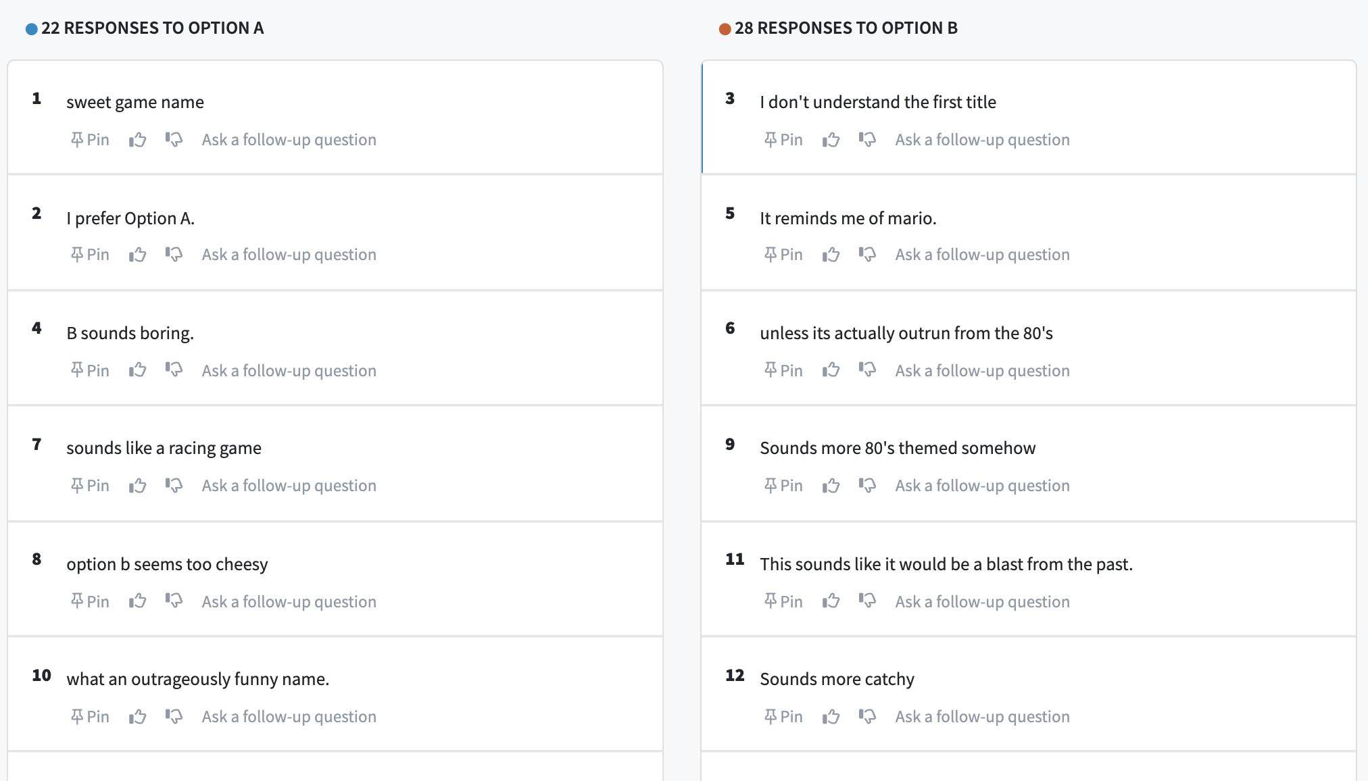Screen dimensions: 1368x781
Task: Ask follow-up on 'Sounds more 80's themed somehow'
Action: pyautogui.click(x=983, y=486)
